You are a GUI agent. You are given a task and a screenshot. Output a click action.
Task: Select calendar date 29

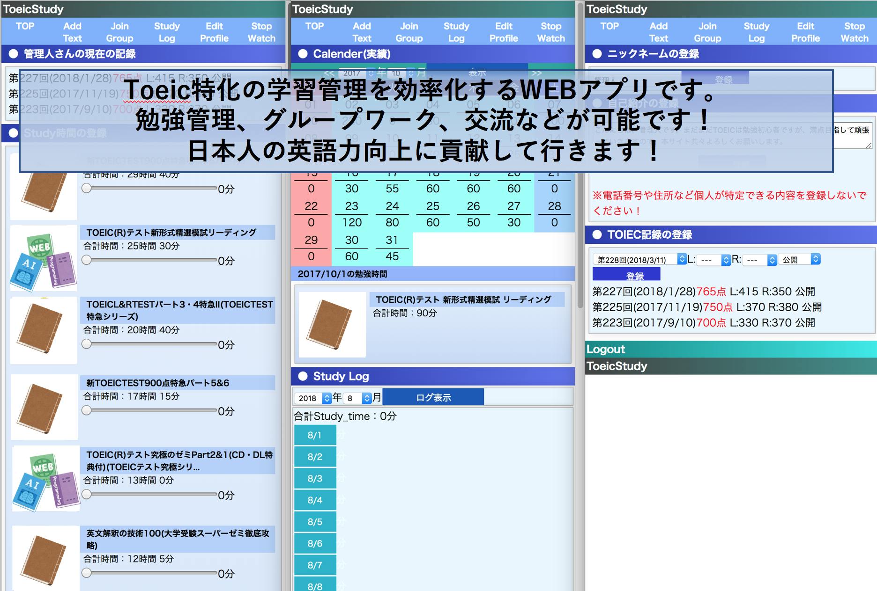click(311, 240)
